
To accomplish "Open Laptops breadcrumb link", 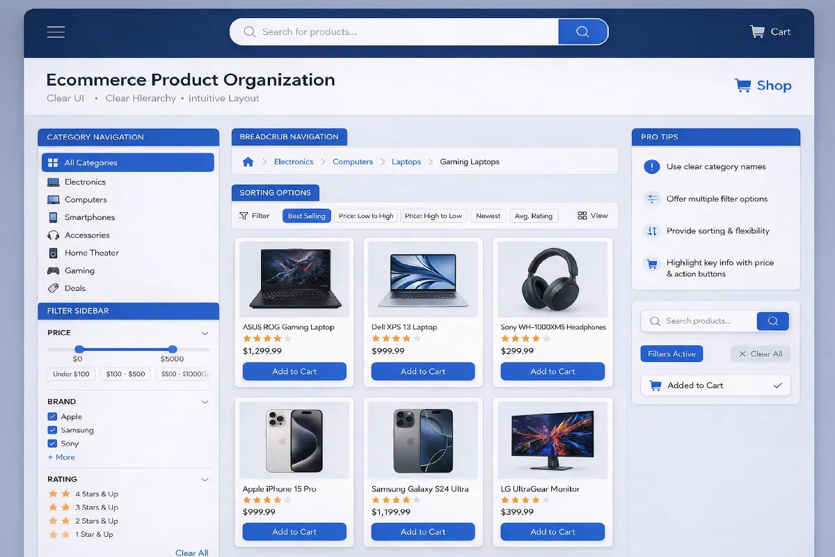I will [406, 162].
